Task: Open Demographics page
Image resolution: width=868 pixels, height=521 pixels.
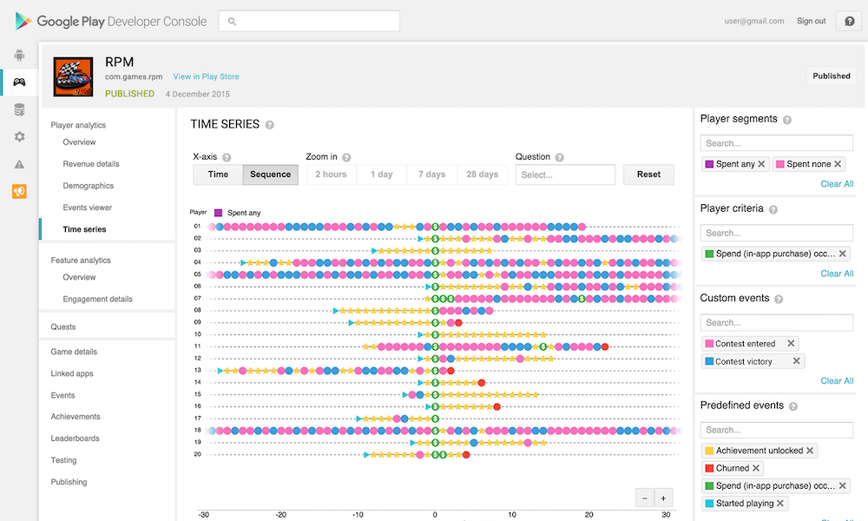Action: tap(88, 186)
